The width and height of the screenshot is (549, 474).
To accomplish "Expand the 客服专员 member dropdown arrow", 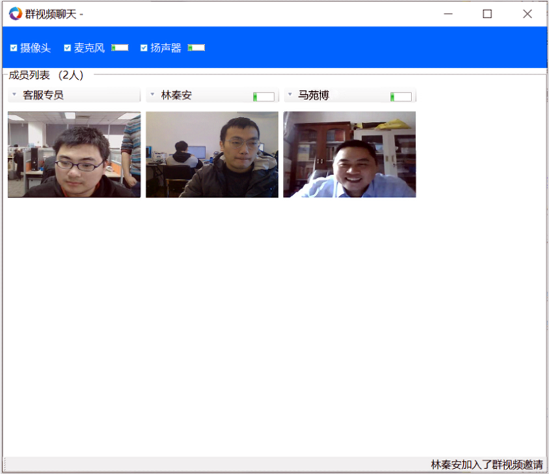I will (x=14, y=94).
